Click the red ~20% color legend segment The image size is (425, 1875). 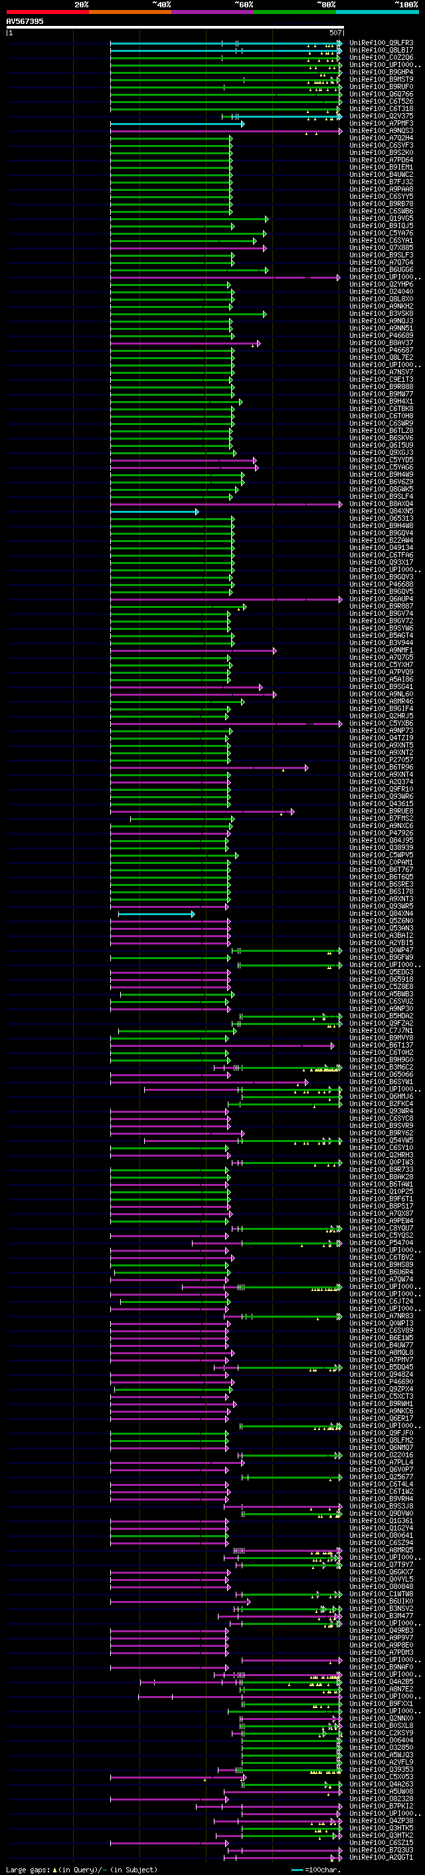point(47,13)
